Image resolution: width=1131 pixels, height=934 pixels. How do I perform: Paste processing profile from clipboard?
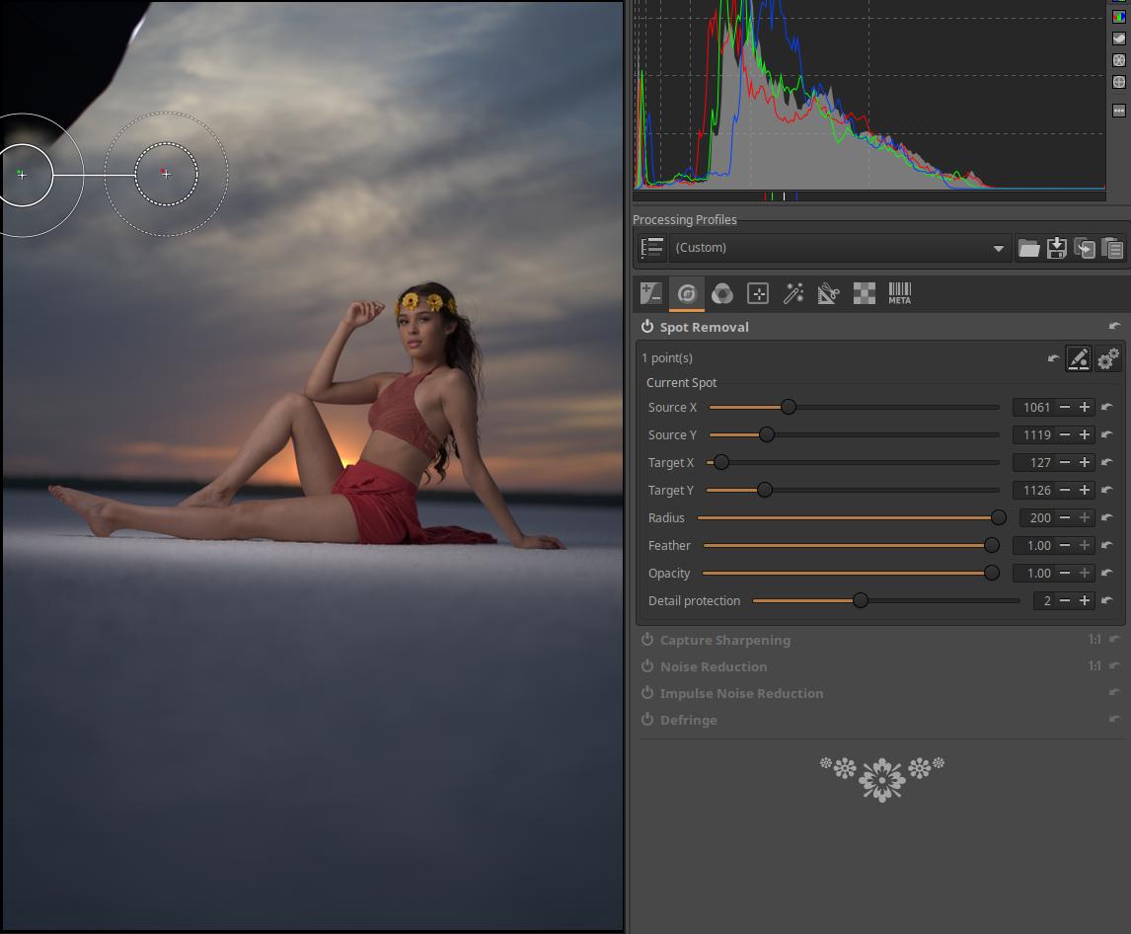coord(1112,248)
